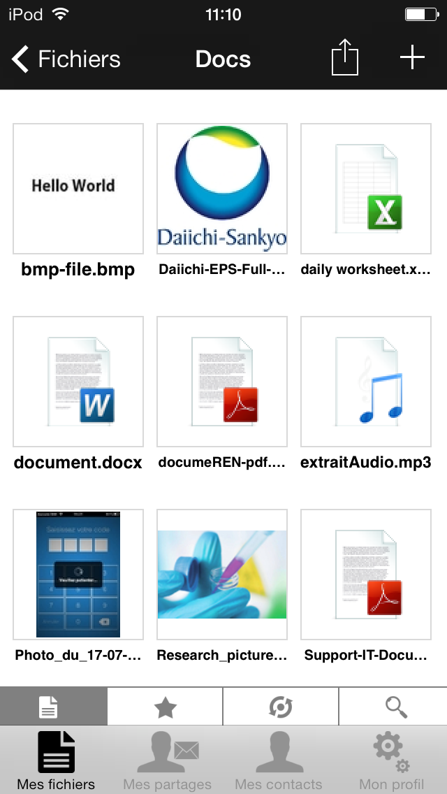
Task: Switch to the search magnifier sub-tab
Action: (393, 707)
